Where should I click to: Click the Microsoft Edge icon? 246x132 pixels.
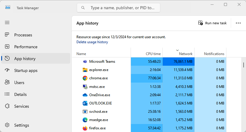coord(85,120)
